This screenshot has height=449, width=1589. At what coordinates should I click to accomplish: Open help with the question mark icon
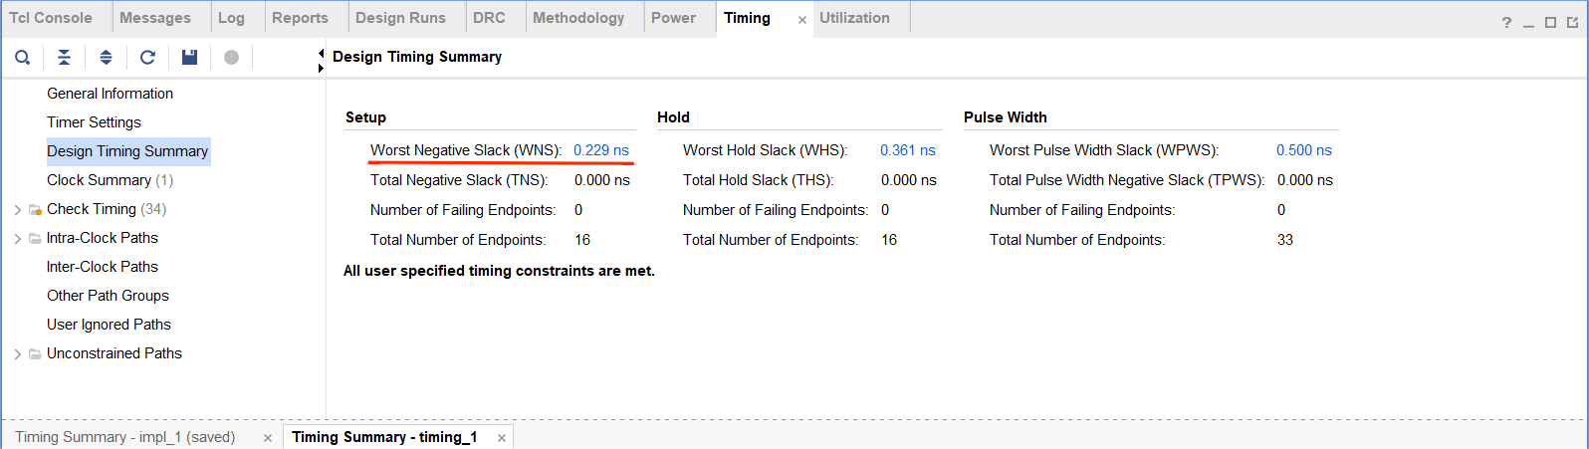click(1506, 23)
